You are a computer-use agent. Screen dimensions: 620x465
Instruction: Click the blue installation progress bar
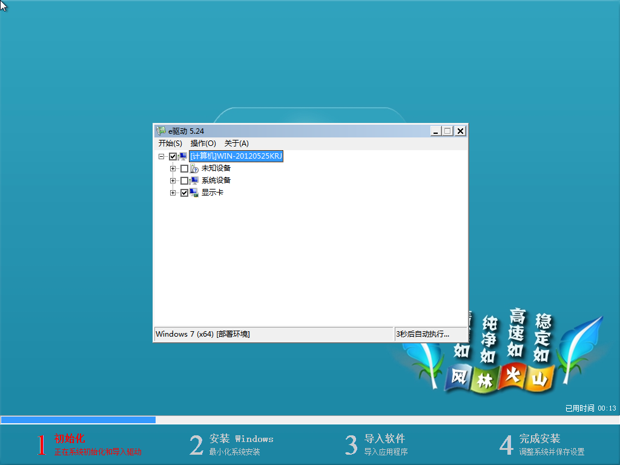pyautogui.click(x=78, y=420)
